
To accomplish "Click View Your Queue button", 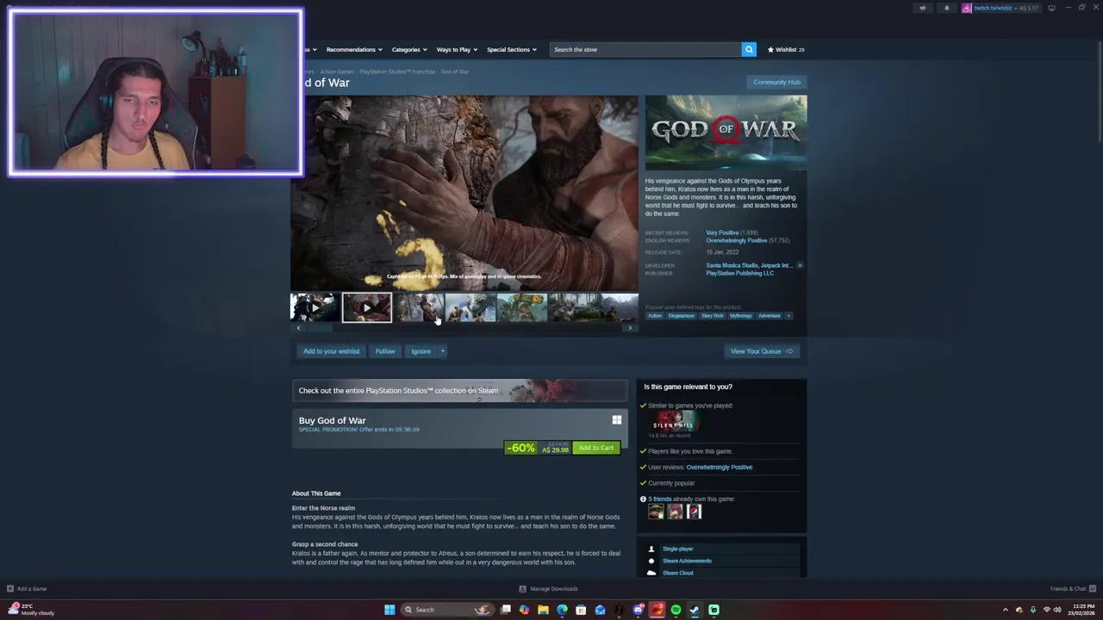I will point(762,351).
